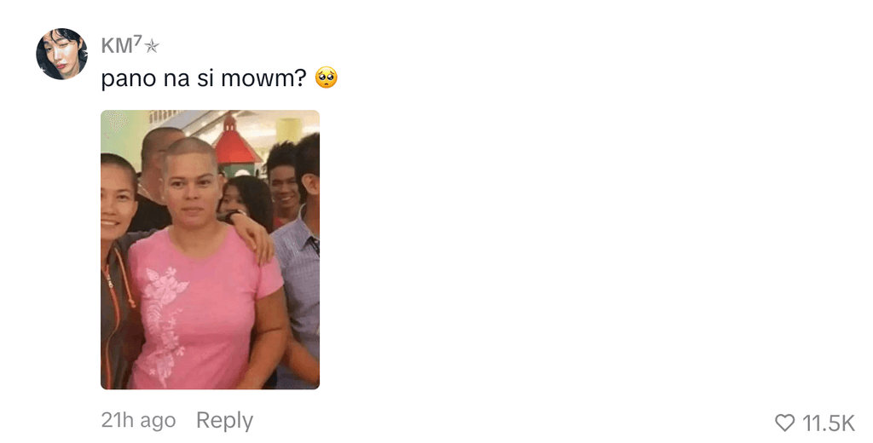The width and height of the screenshot is (873, 443).
Task: Open the KM⁷ username profile link
Action: coord(130,45)
